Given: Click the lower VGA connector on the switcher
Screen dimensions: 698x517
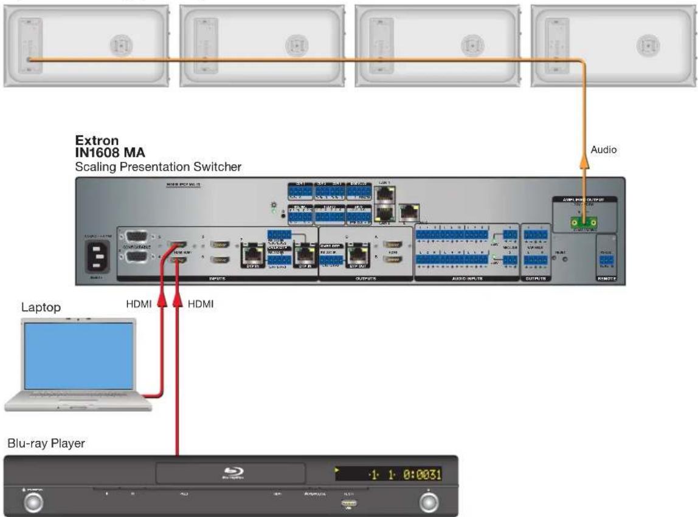Looking at the screenshot, I should 136,257.
